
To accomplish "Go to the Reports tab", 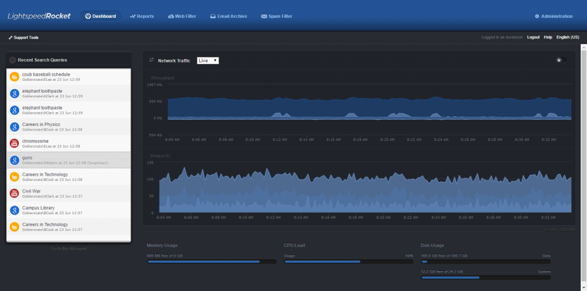I will coord(142,16).
